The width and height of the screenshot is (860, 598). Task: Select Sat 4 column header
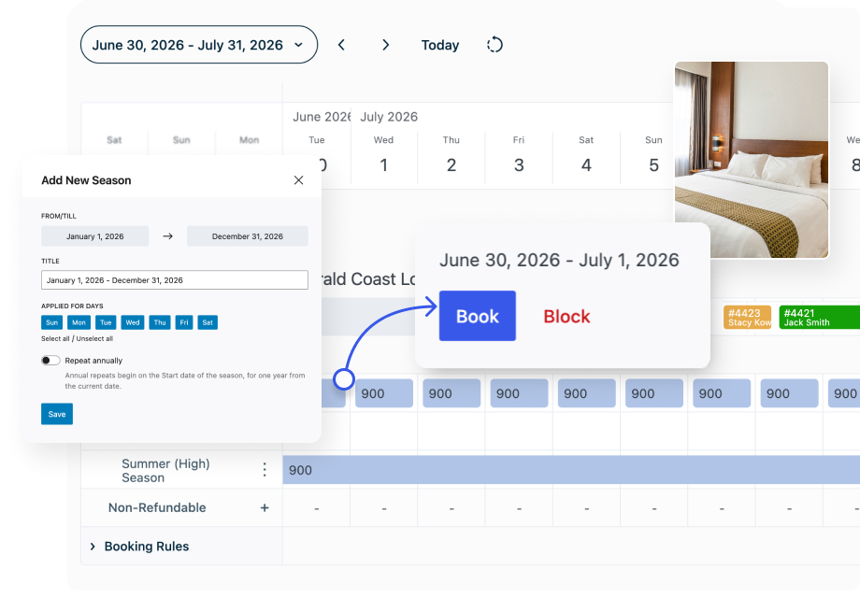[586, 155]
